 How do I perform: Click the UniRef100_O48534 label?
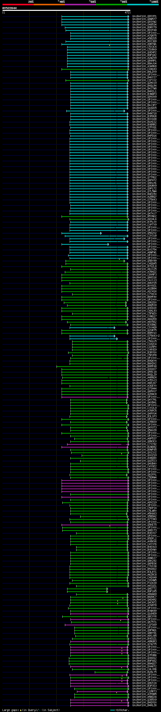click(144, 24)
